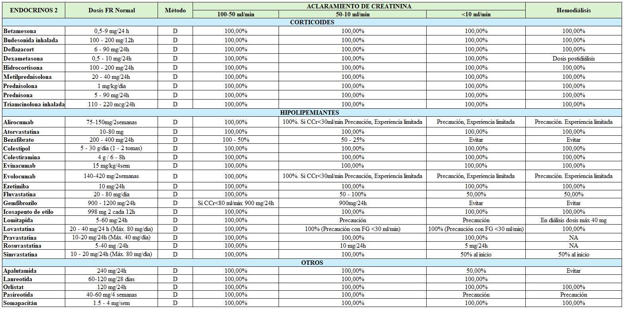The height and width of the screenshot is (309, 624).
Task: Select Bezafibrato's 100 - 50% cell
Action: (x=236, y=140)
